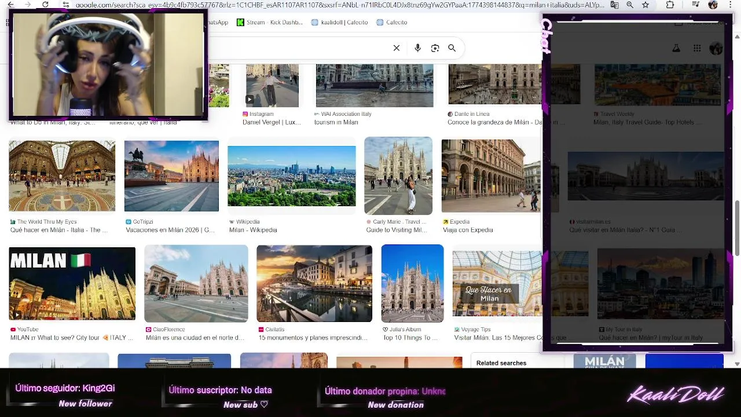
Task: Open ClaoFlorence Duomo square thumbnail
Action: 196,284
